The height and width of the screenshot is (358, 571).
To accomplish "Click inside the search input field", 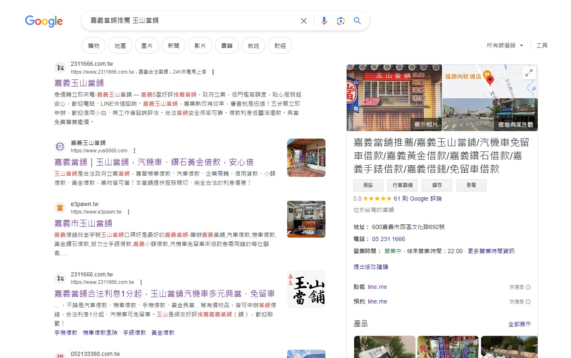I will [x=187, y=20].
